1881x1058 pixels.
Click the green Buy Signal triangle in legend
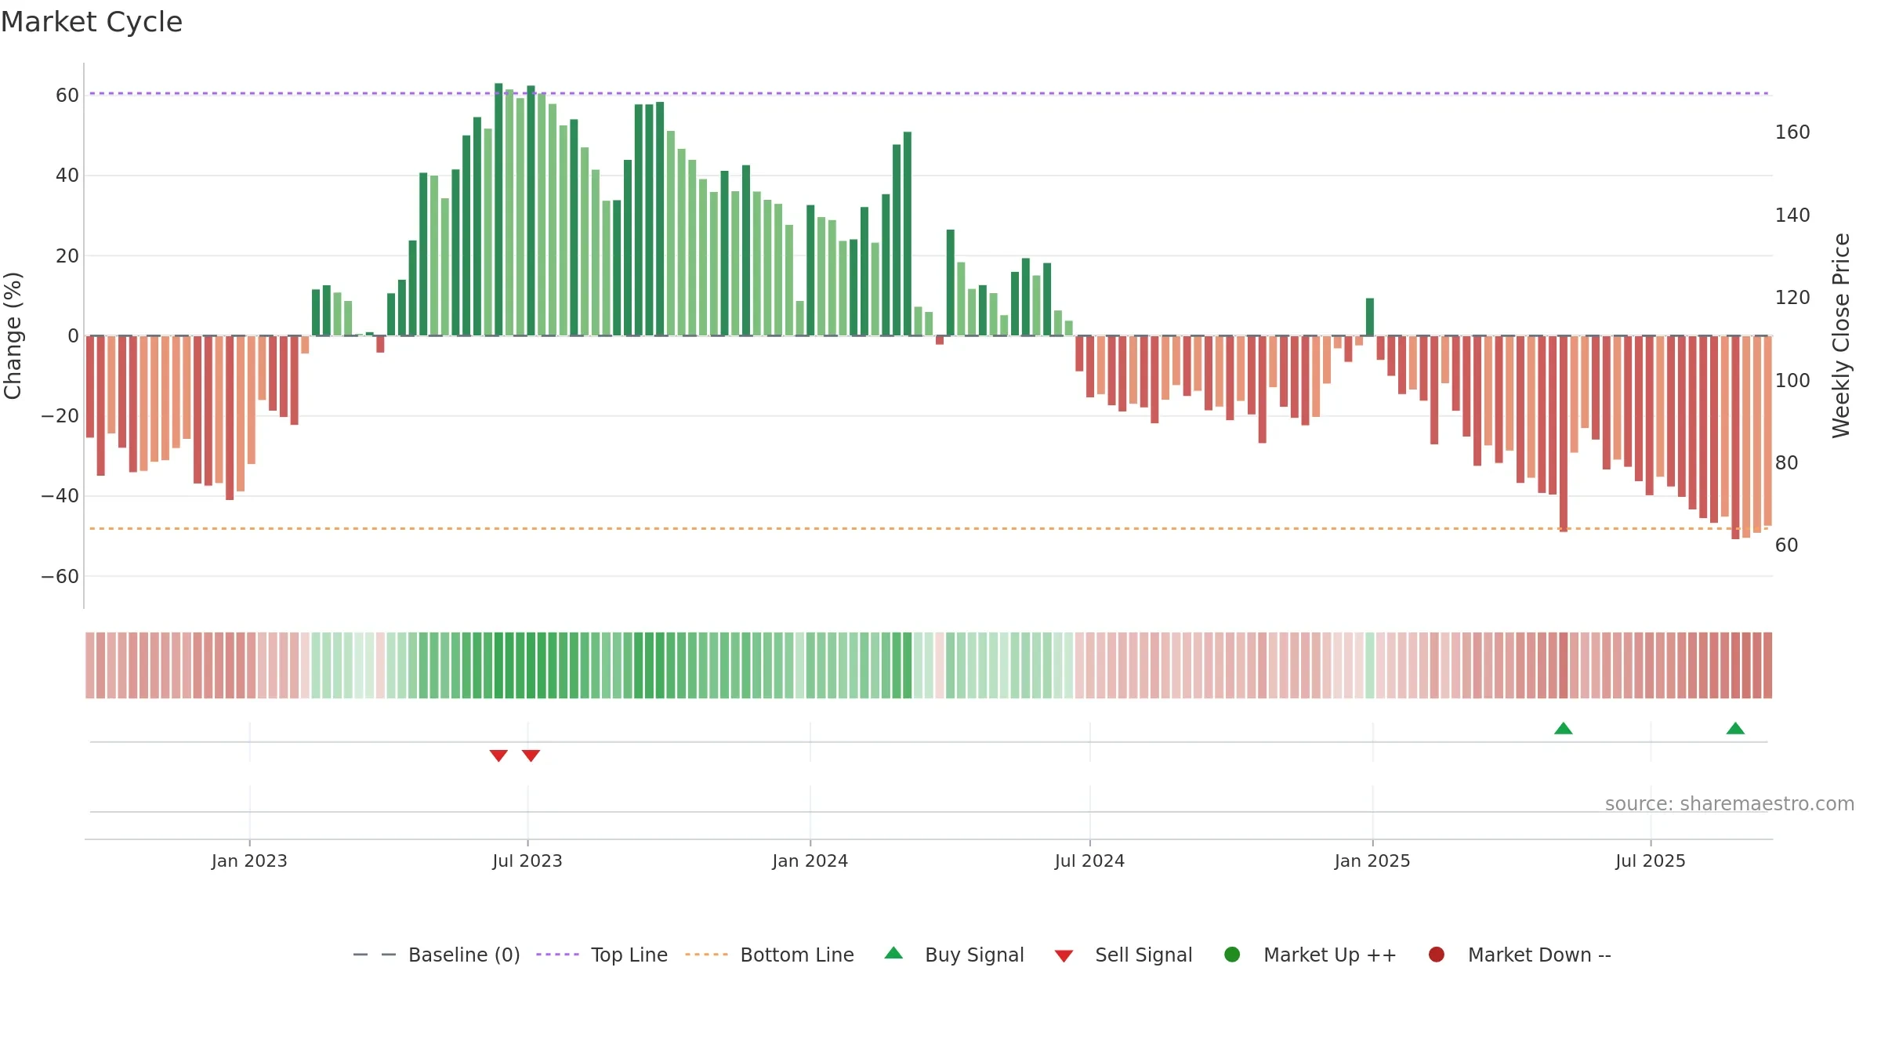point(893,953)
